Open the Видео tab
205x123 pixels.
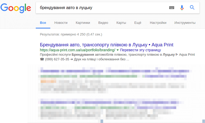(103, 23)
